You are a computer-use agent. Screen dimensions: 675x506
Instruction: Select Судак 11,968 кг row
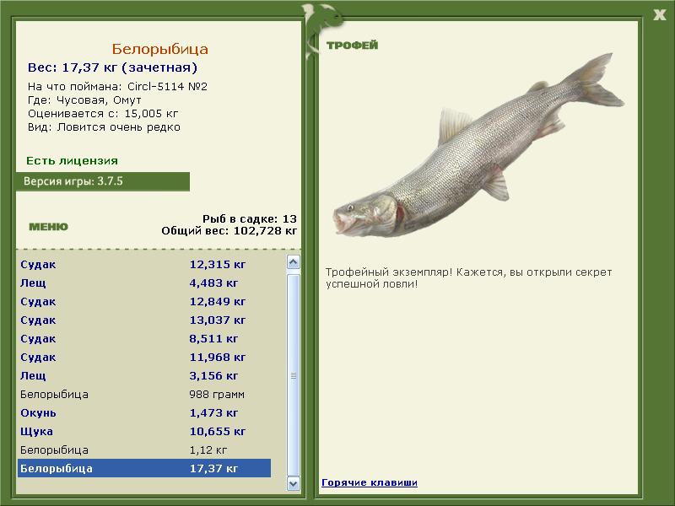pos(144,357)
